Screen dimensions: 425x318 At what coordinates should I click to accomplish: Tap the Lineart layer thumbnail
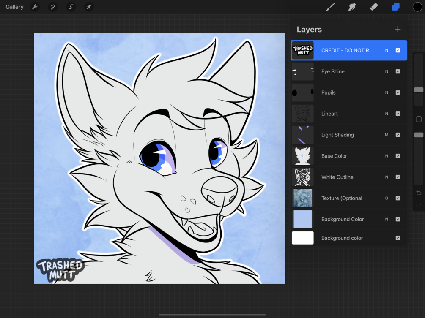click(x=302, y=114)
